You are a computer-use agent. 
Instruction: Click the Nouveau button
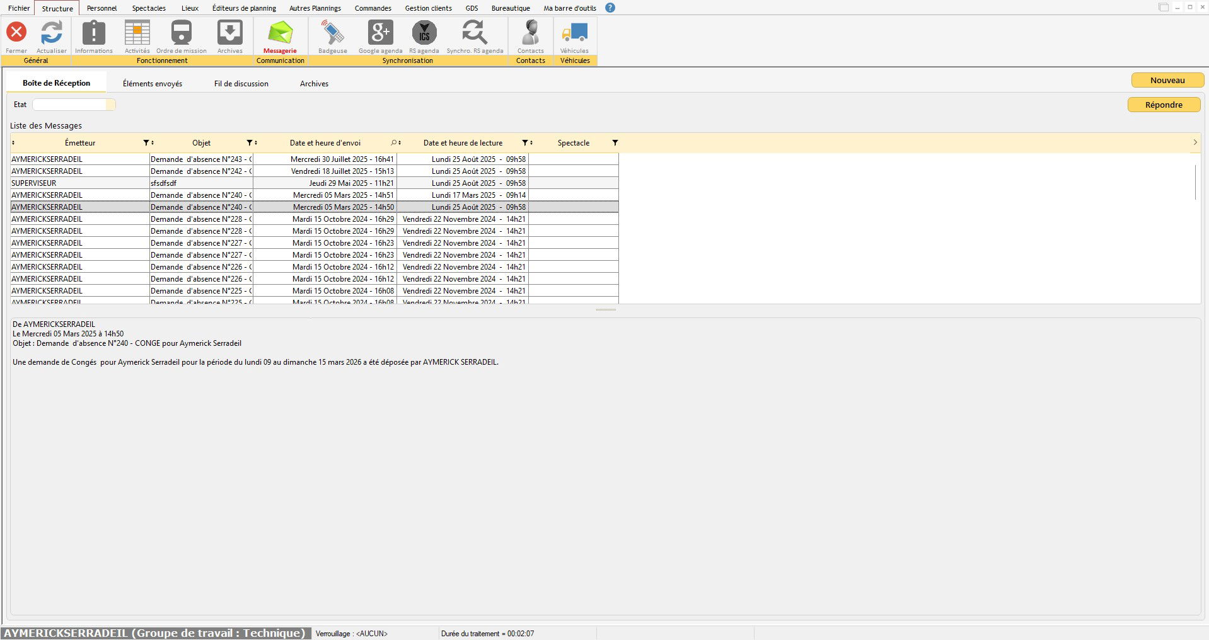1167,81
